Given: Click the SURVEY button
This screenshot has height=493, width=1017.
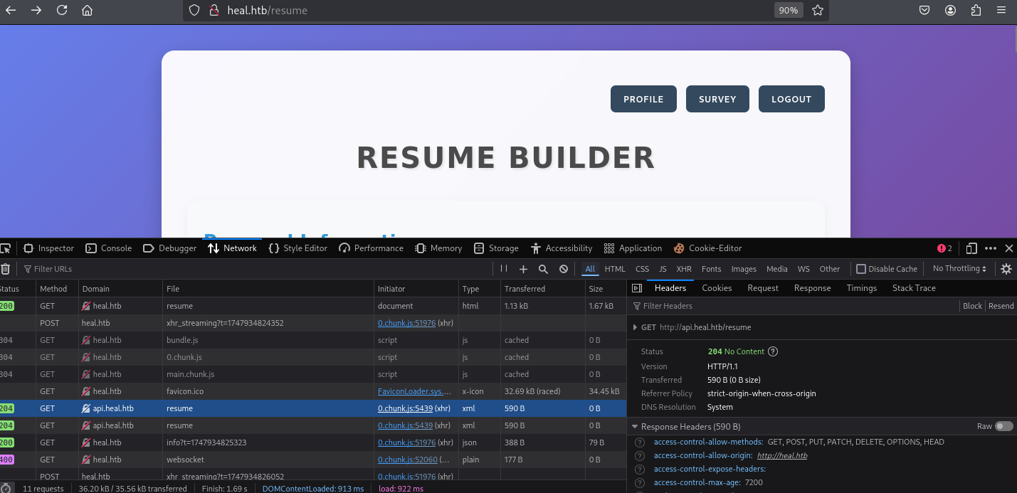Looking at the screenshot, I should click(x=717, y=99).
